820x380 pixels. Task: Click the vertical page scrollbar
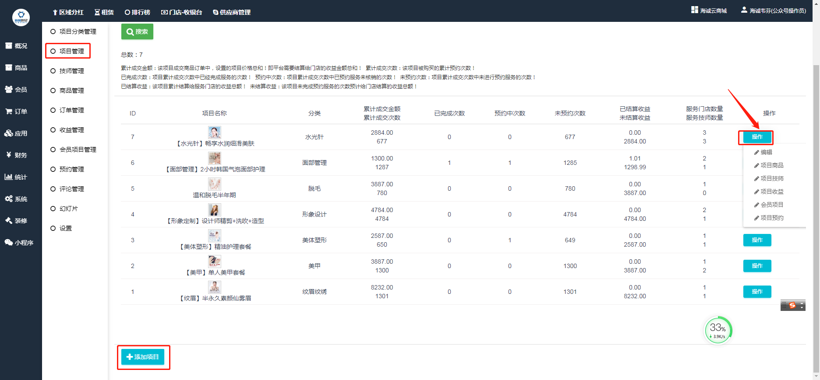tap(816, 219)
